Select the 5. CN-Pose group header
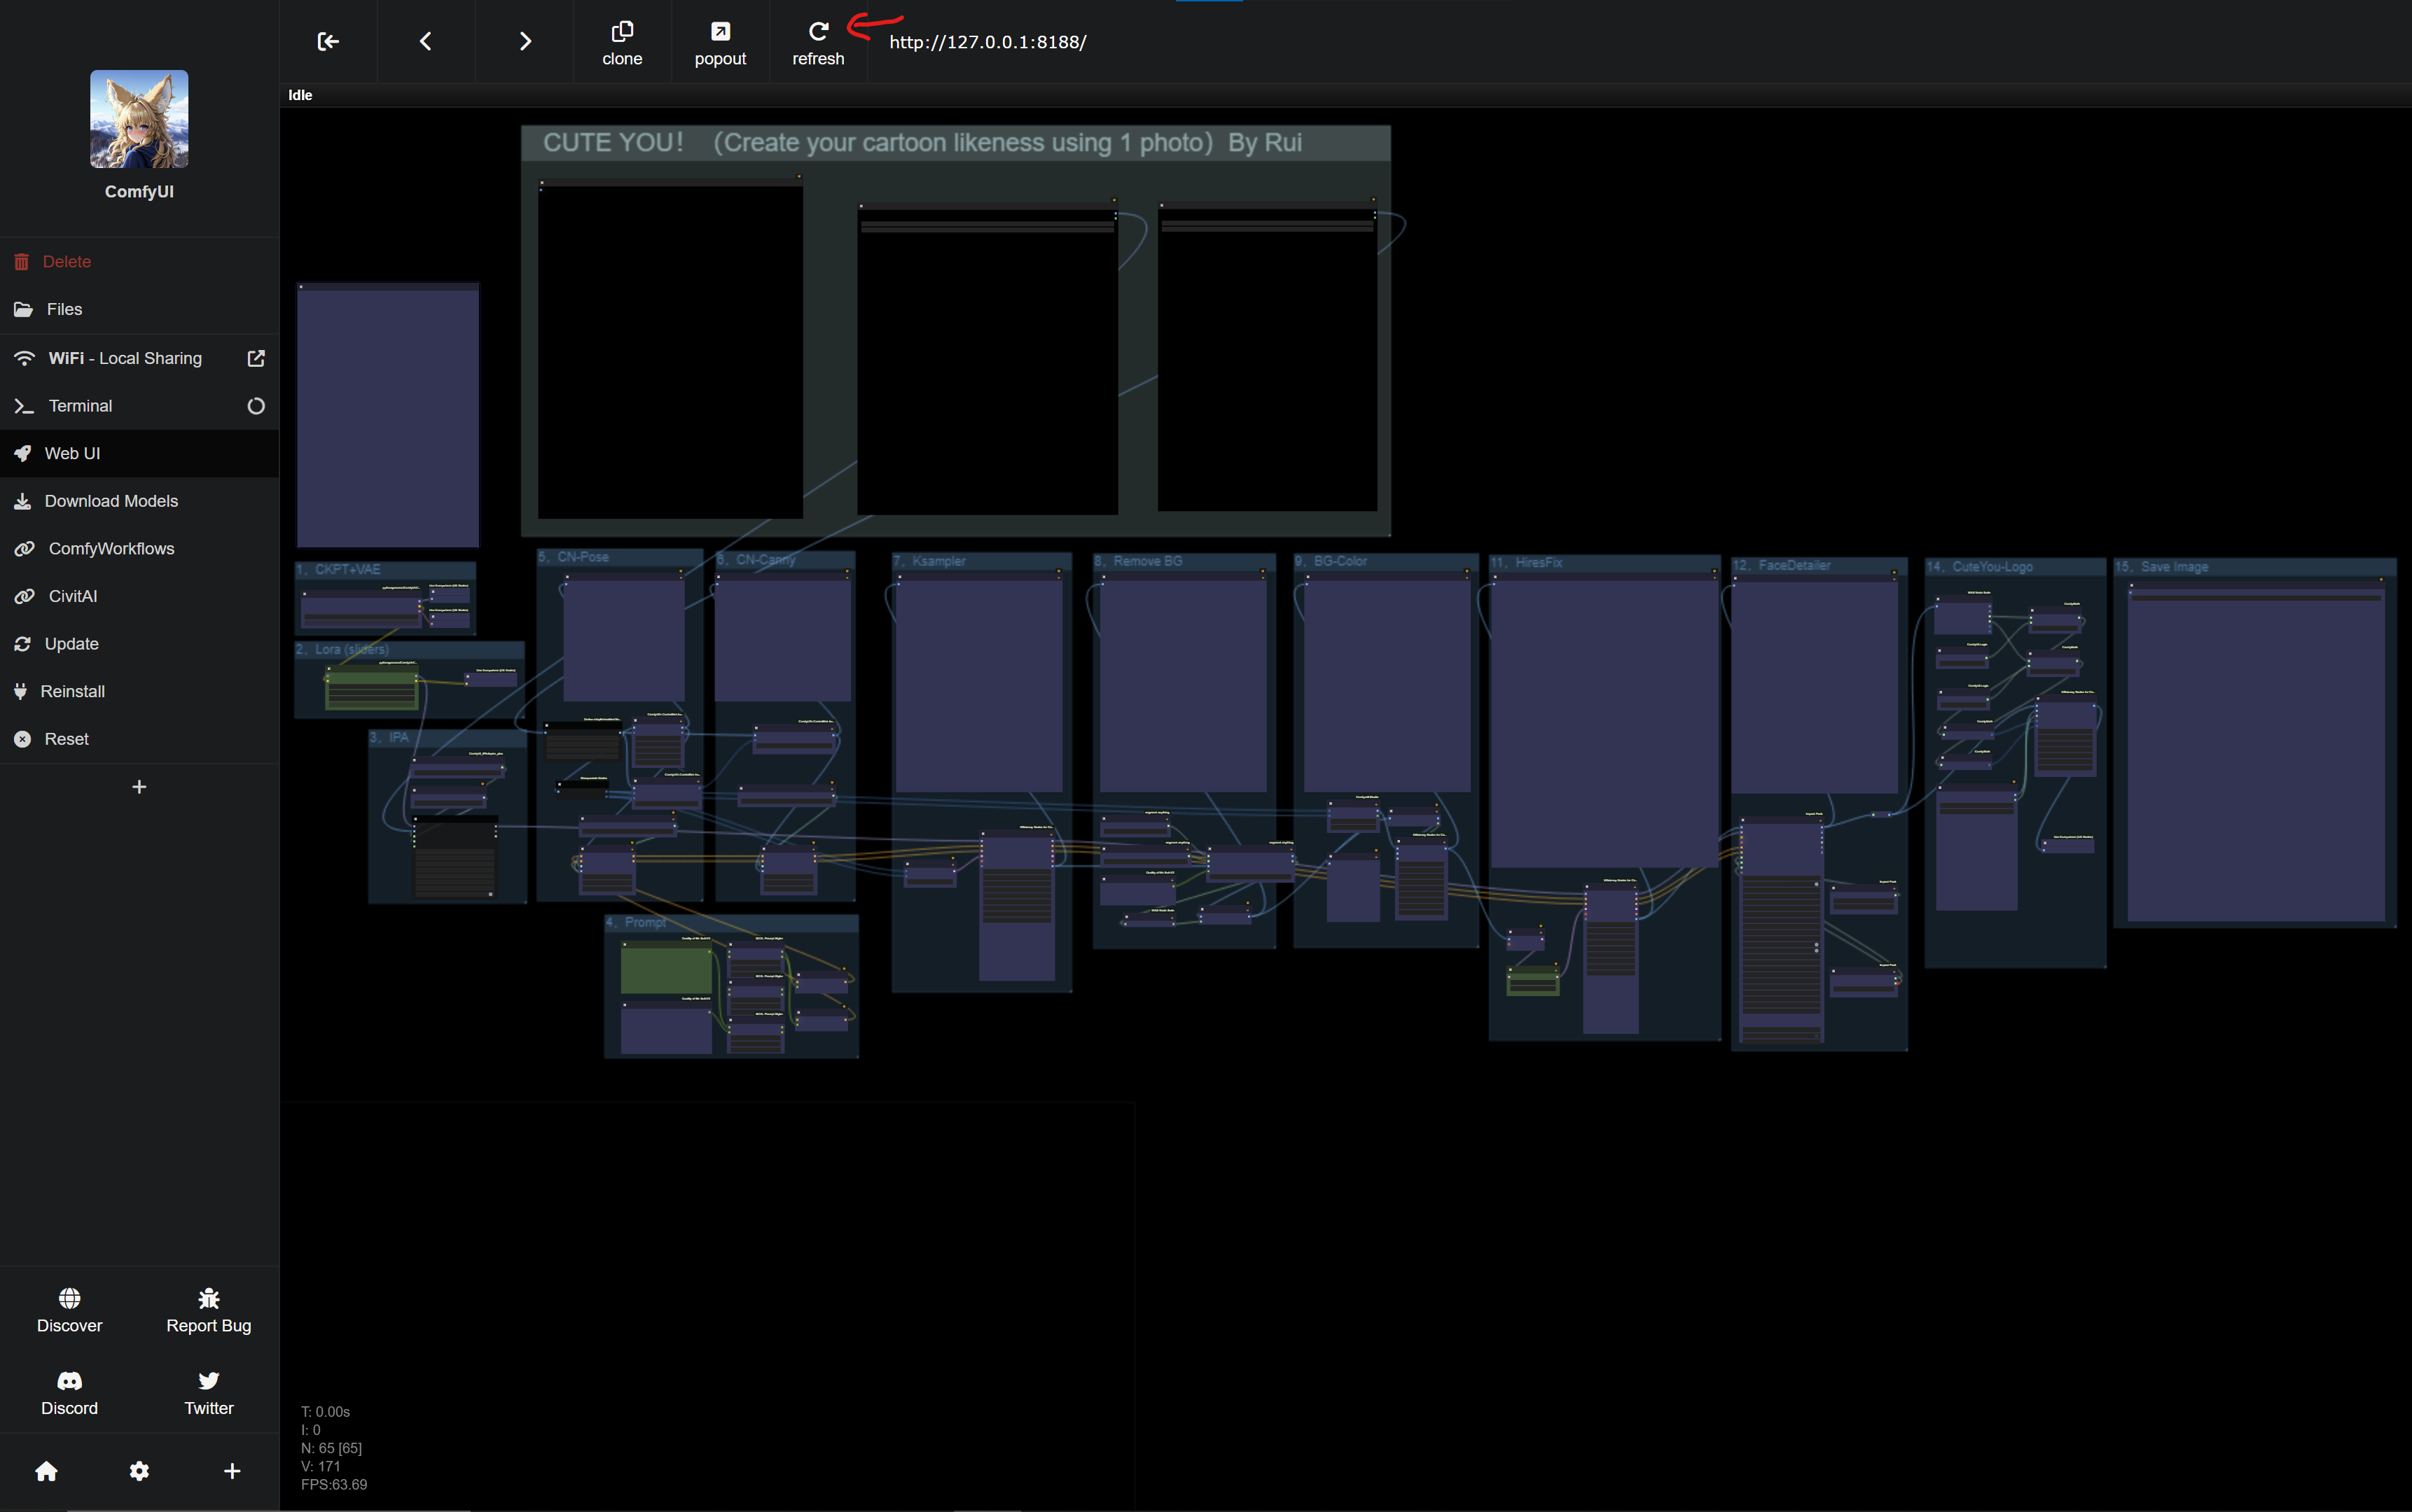 point(619,557)
